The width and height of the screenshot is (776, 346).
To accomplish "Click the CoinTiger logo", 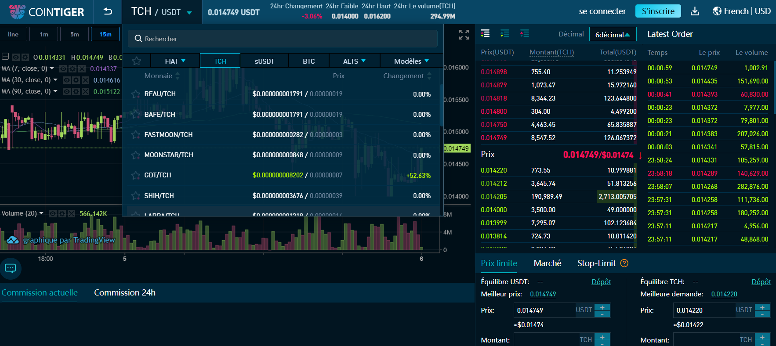I will (46, 12).
